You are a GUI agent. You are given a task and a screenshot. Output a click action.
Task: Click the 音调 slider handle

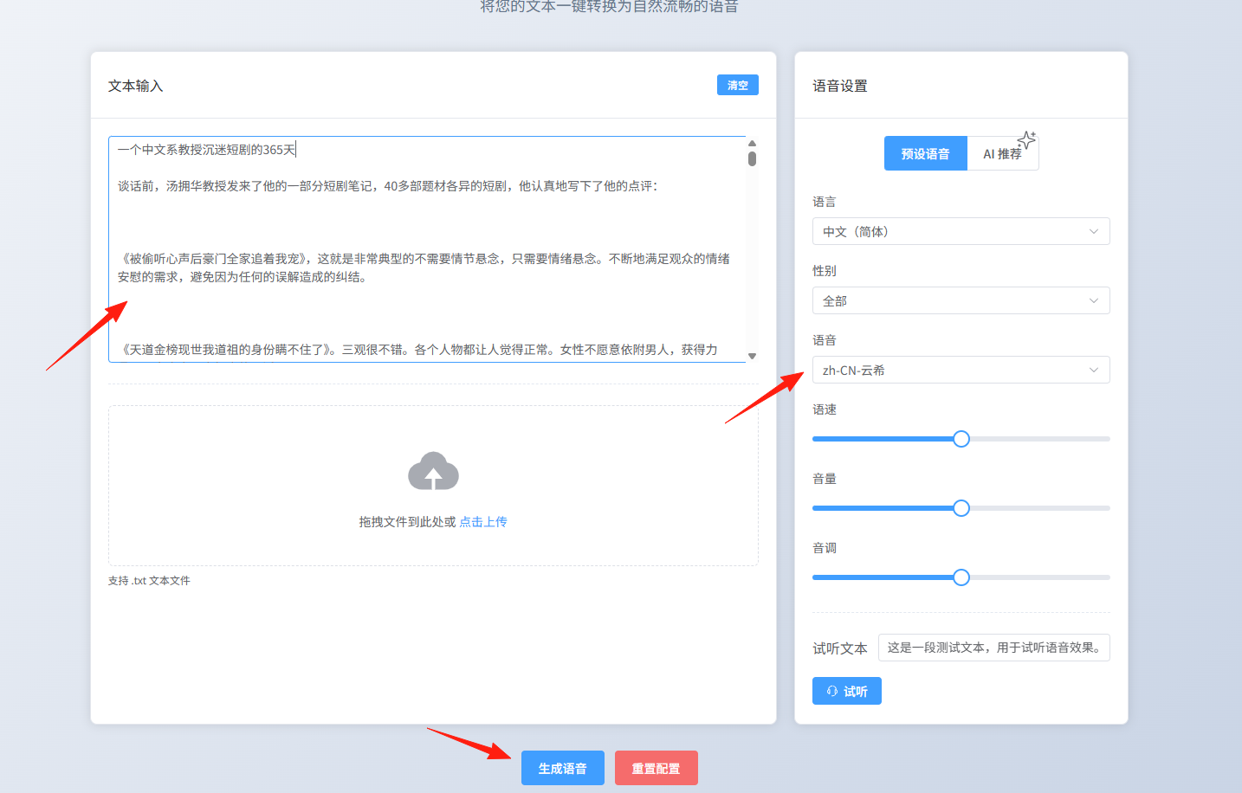click(961, 577)
